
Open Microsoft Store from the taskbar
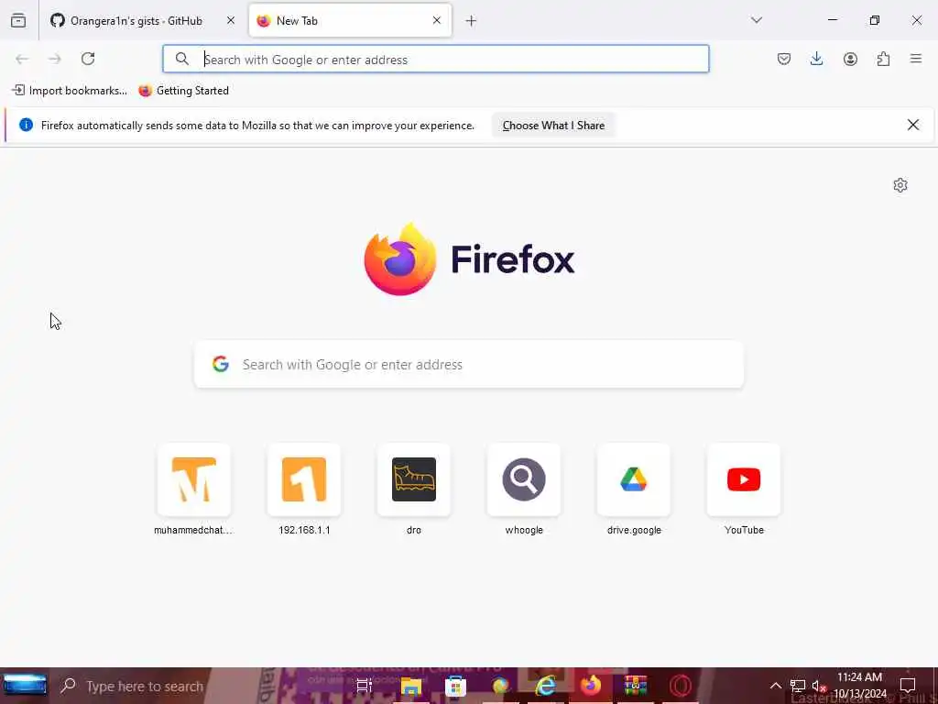coord(455,686)
